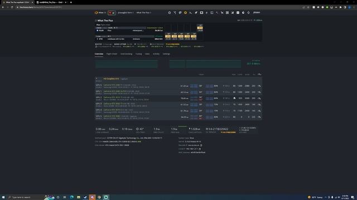Switch to the Flight Sheet tab
Screen dimensions: 357x200
[x=112, y=54]
